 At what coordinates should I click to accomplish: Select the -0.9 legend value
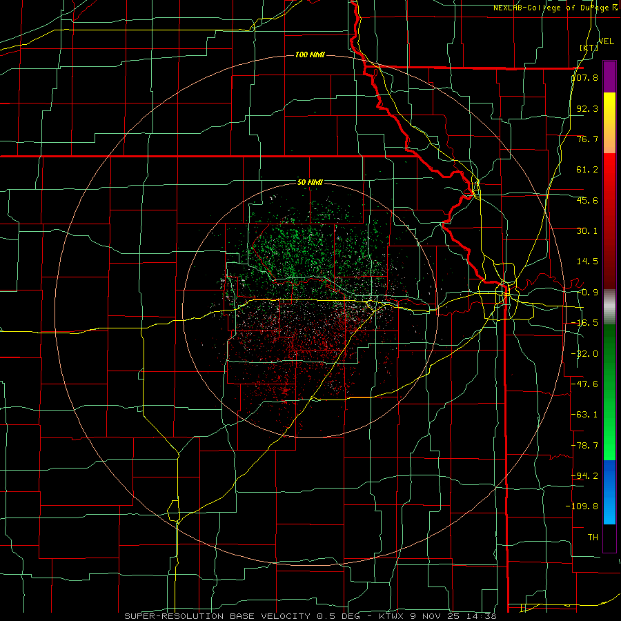(x=587, y=293)
